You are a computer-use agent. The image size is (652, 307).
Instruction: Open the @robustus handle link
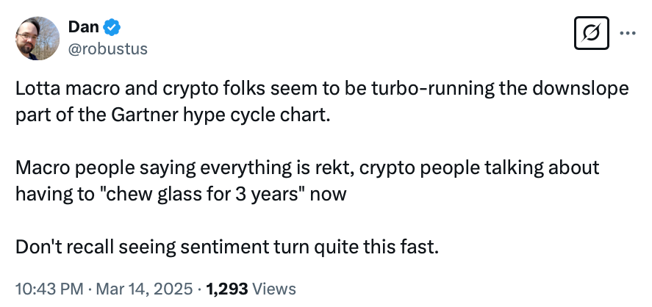coord(107,48)
